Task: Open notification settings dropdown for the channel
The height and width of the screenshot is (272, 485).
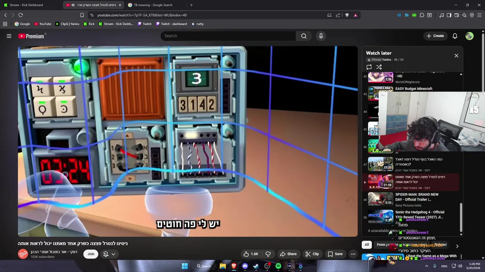Action: (x=109, y=254)
